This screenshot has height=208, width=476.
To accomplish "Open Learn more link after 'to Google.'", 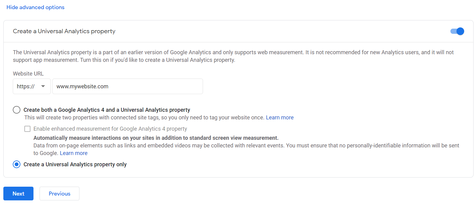I will [x=74, y=153].
